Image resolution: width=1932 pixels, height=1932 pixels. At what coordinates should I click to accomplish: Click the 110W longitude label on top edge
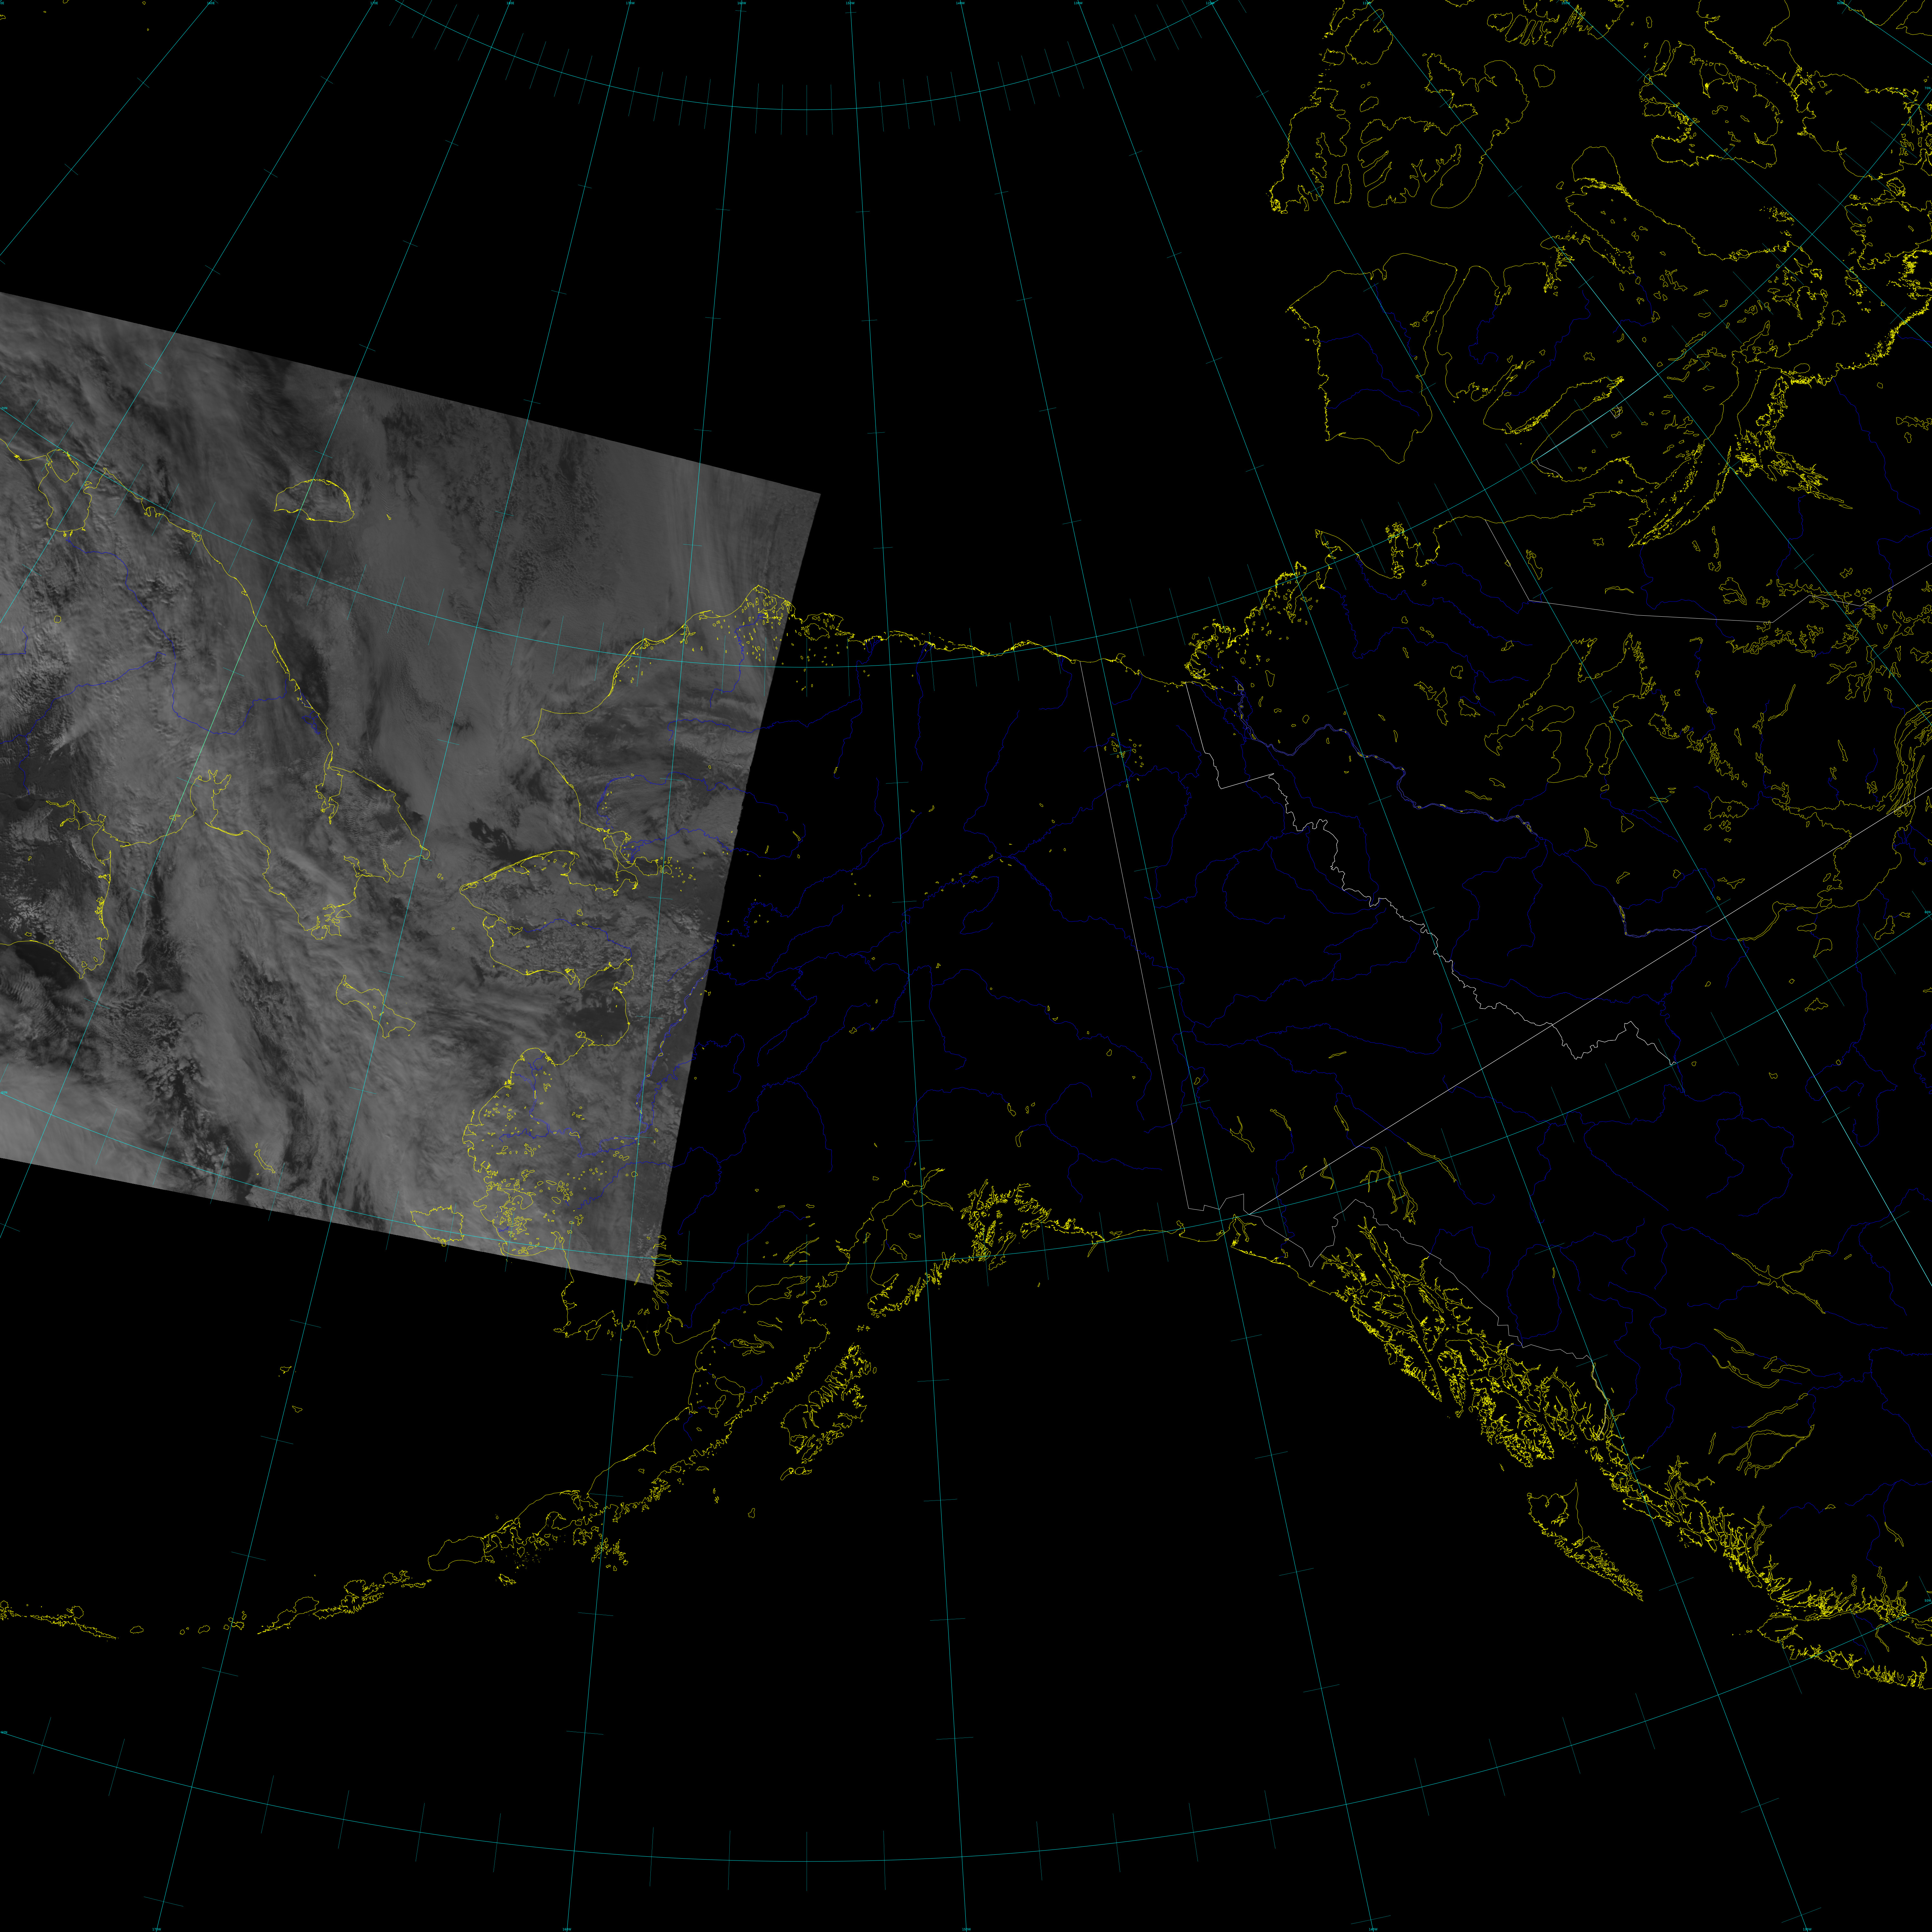1367,3
